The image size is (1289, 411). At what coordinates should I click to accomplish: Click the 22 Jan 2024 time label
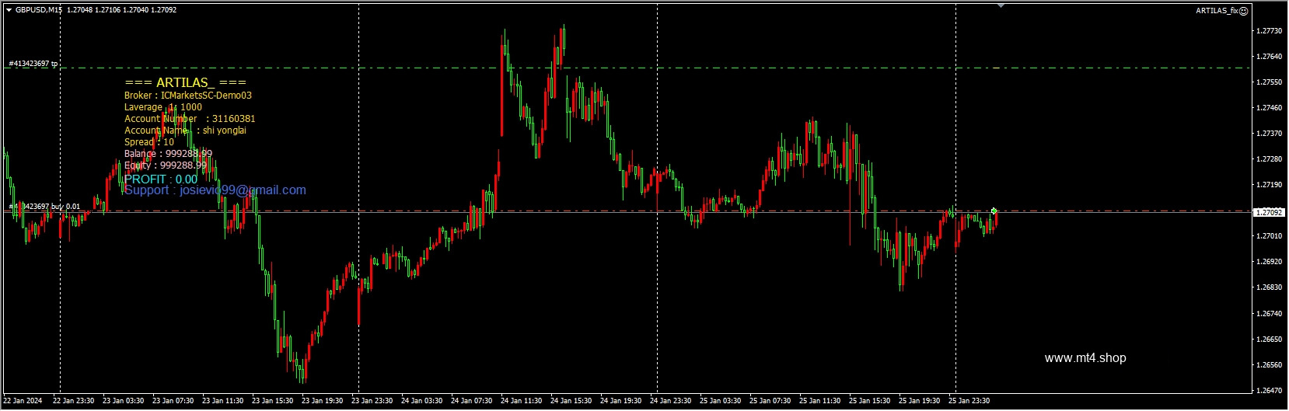23,402
